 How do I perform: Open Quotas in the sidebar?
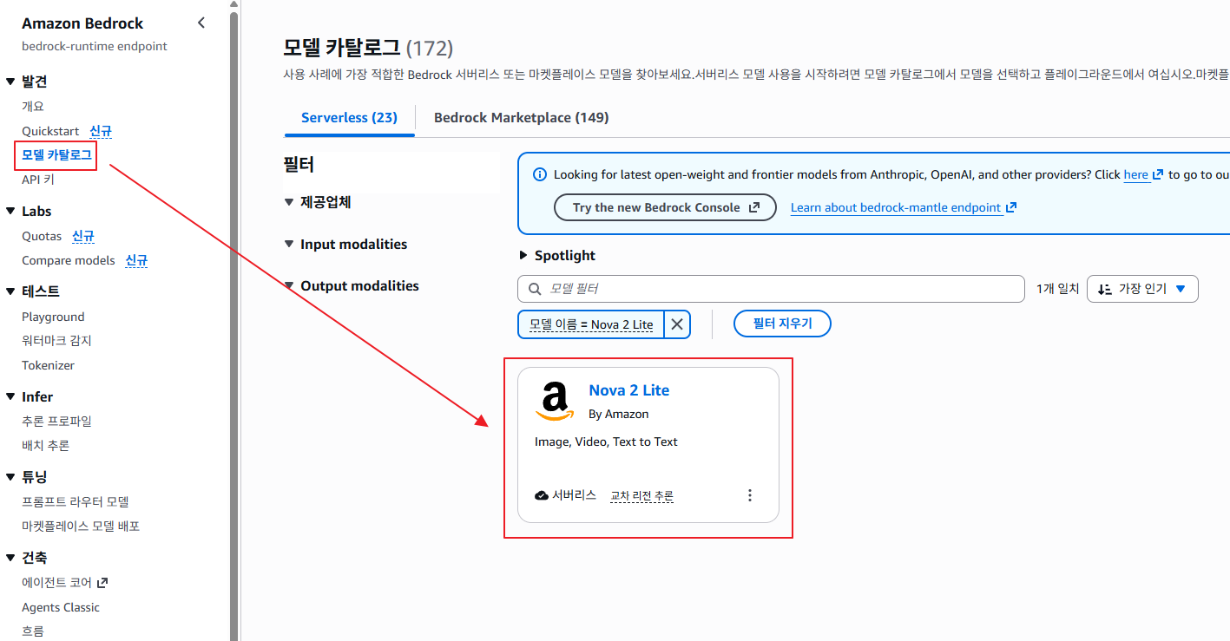click(x=42, y=236)
